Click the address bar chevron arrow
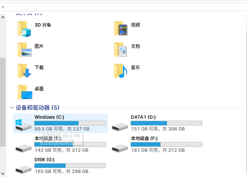This screenshot has height=181, width=247. coord(3,7)
